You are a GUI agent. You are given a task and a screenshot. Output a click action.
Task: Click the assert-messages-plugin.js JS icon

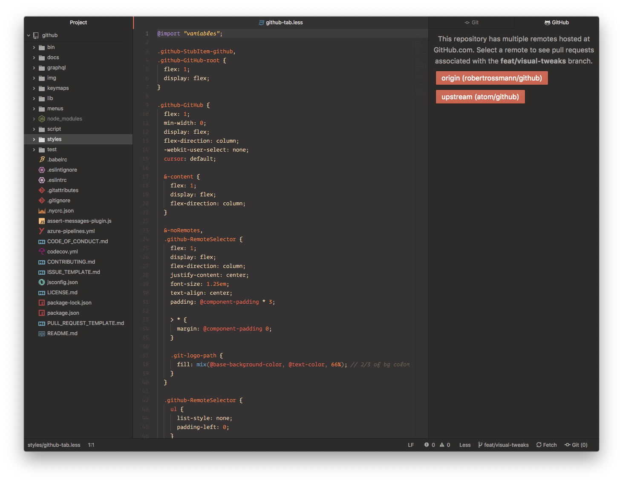[42, 221]
